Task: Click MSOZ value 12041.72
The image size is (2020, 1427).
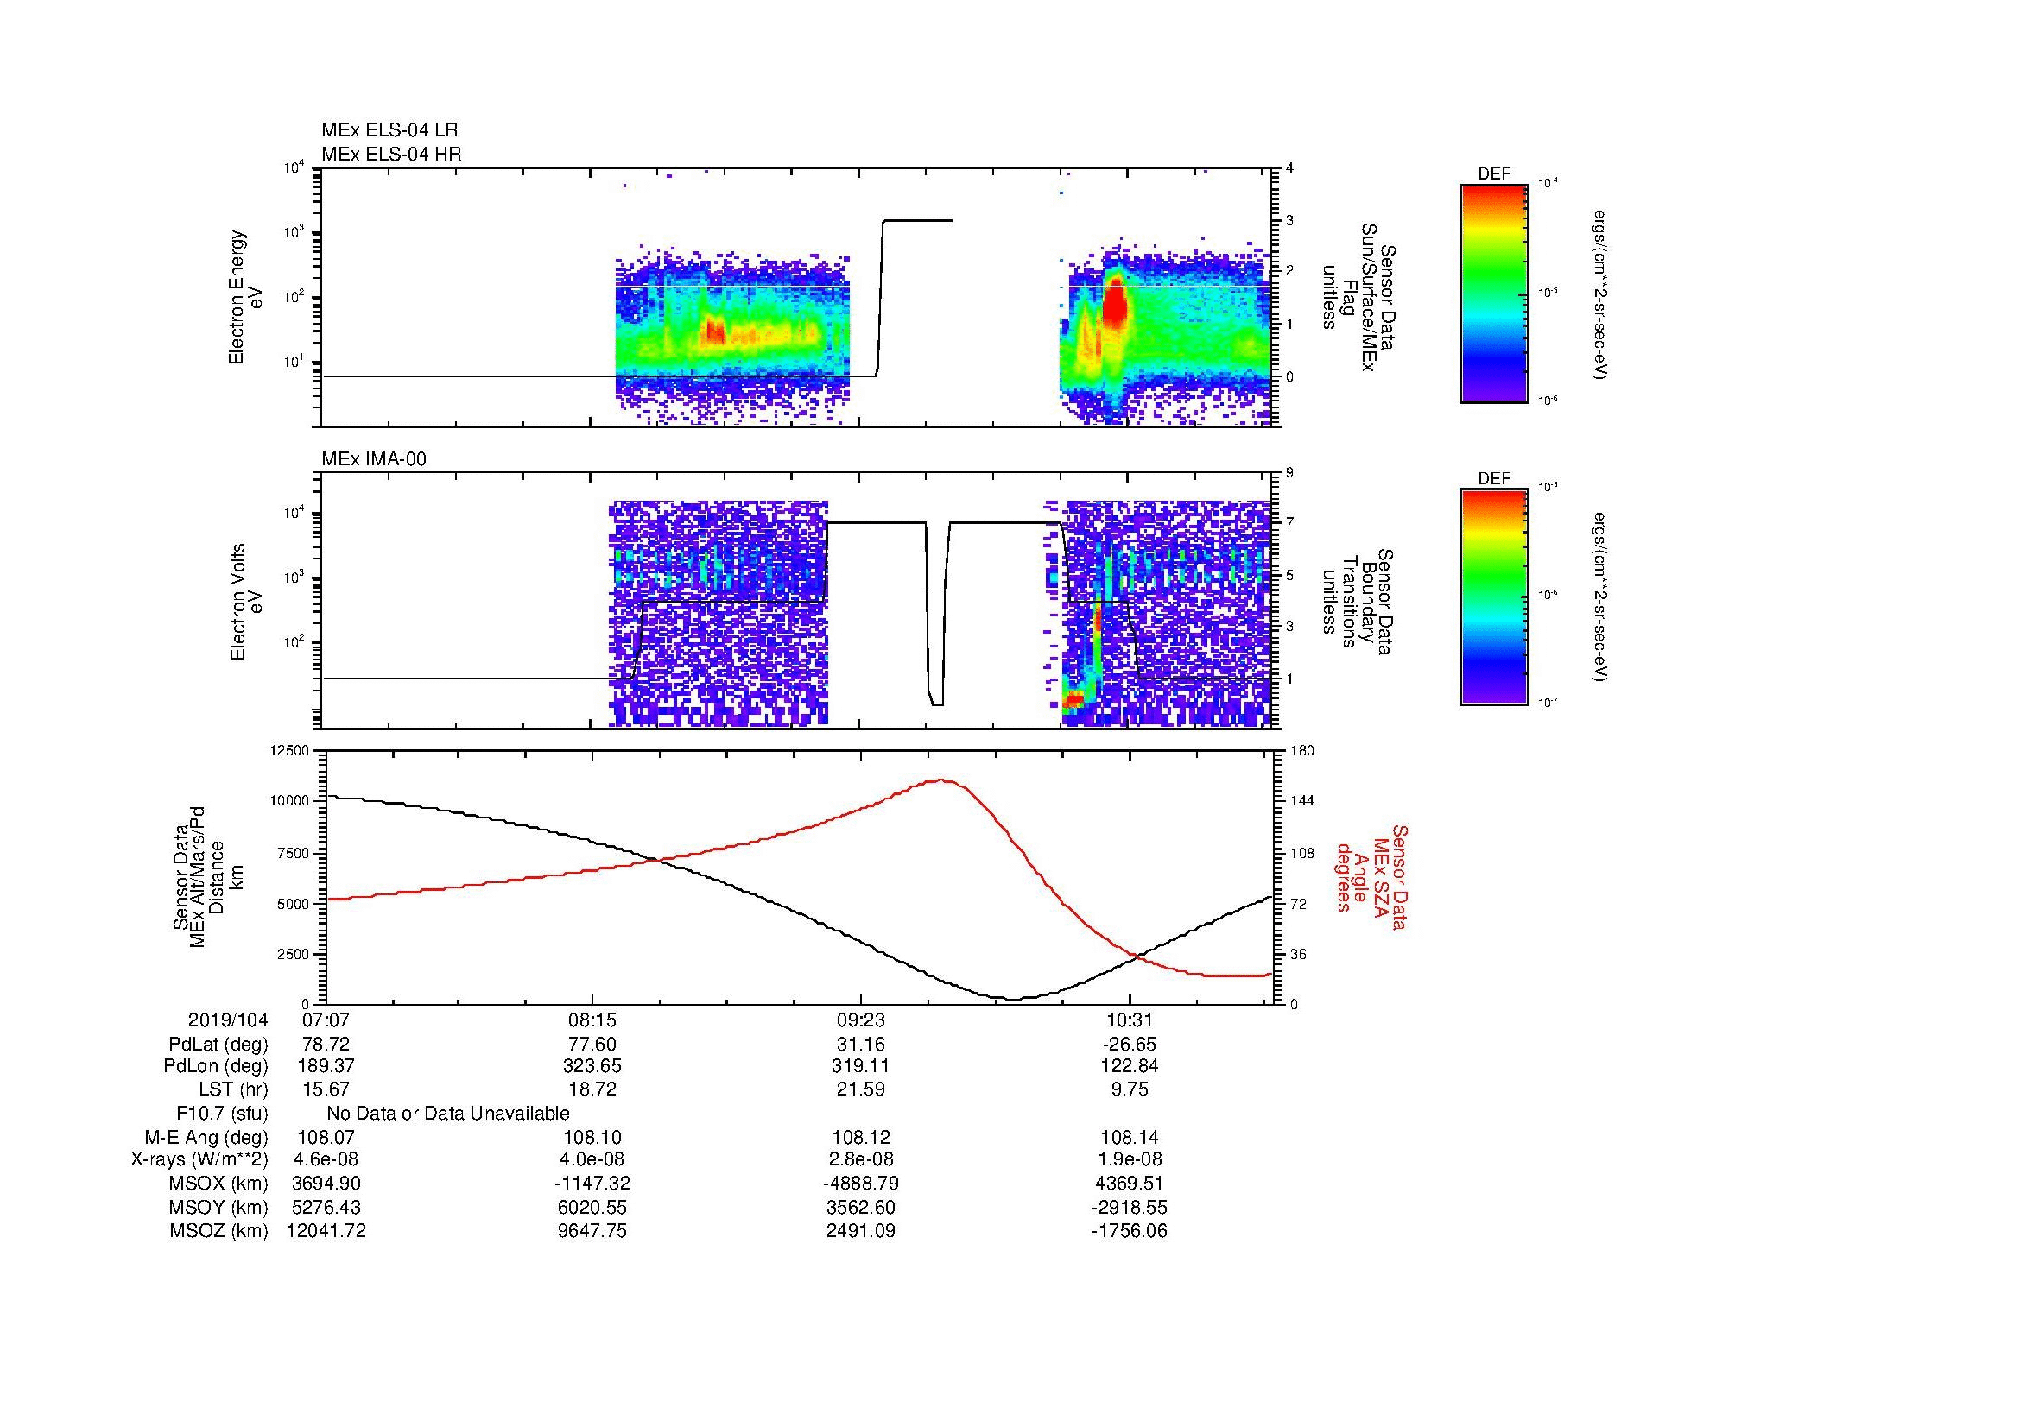Action: [326, 1231]
